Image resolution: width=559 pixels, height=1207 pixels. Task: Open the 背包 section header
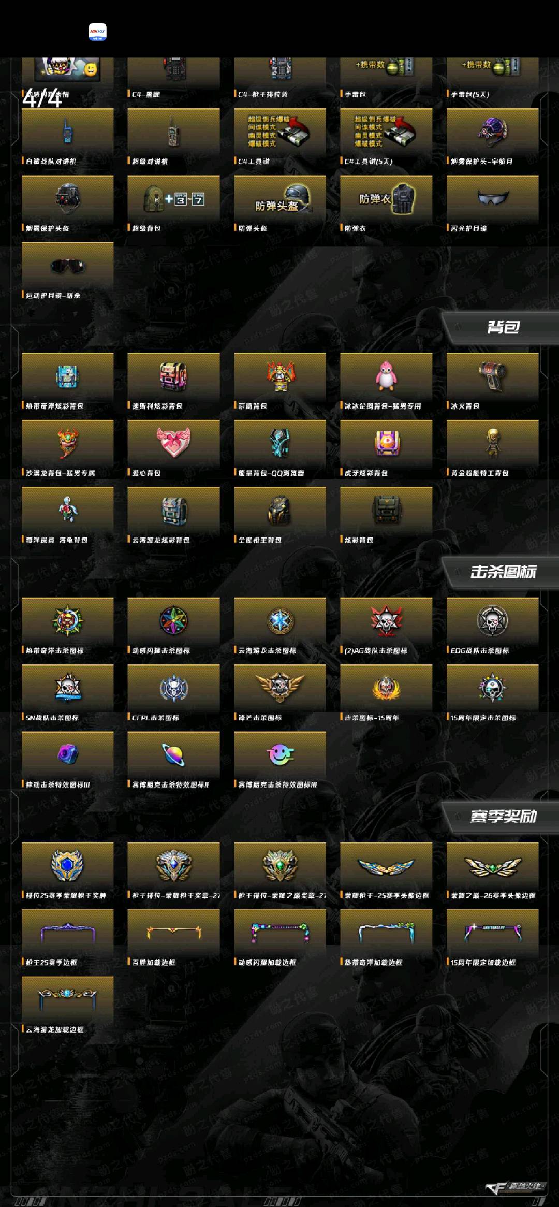click(x=502, y=327)
